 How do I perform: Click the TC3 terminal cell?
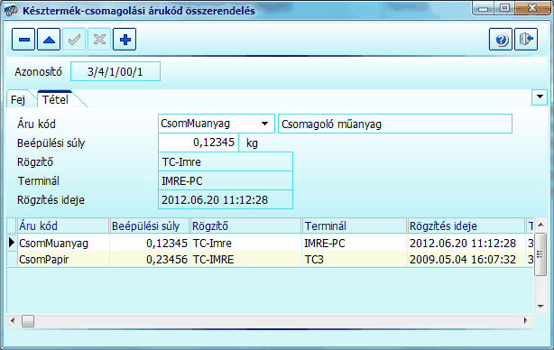click(355, 260)
